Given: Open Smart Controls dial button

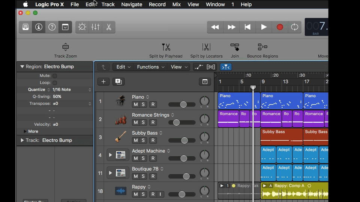Looking at the screenshot, I should [82, 27].
